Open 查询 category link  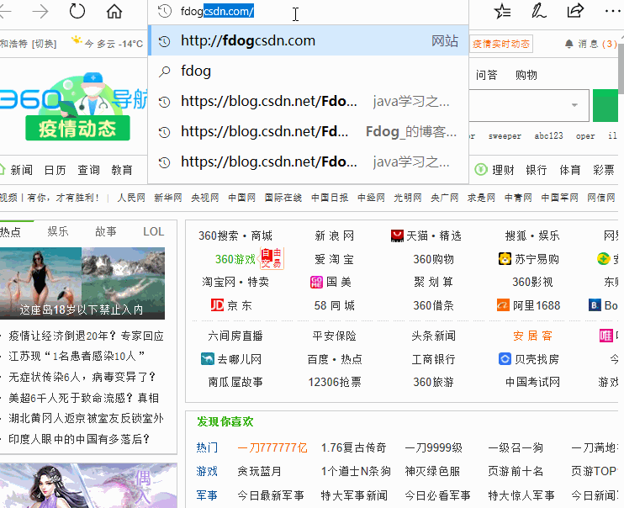88,170
